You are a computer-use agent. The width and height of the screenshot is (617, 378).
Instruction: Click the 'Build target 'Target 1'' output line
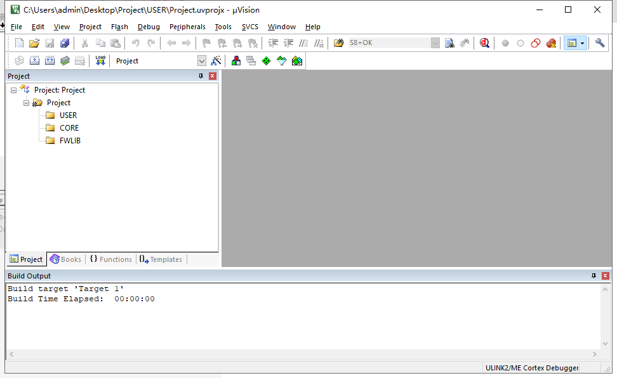pos(66,289)
